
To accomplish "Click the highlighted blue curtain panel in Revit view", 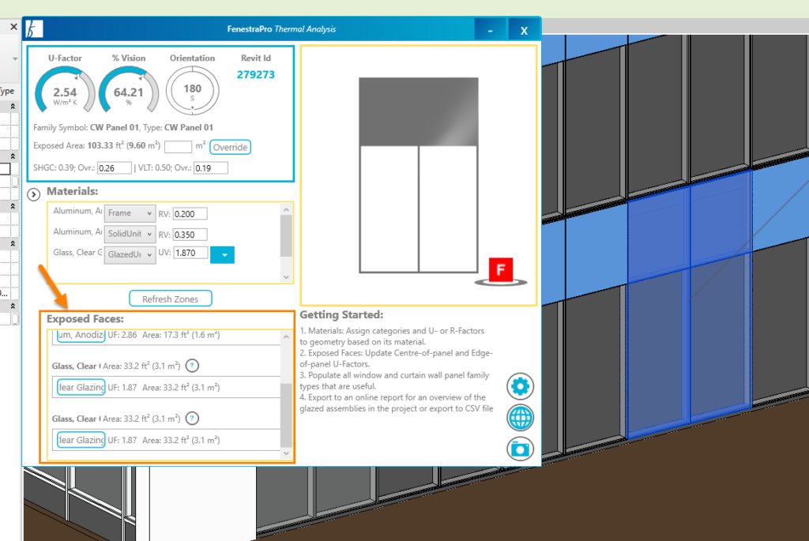I will point(689,304).
